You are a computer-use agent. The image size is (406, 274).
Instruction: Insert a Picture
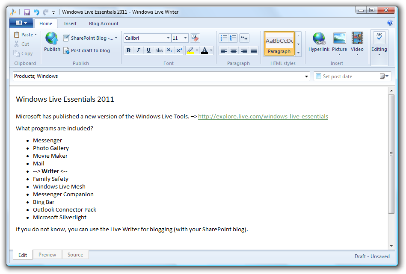[339, 44]
